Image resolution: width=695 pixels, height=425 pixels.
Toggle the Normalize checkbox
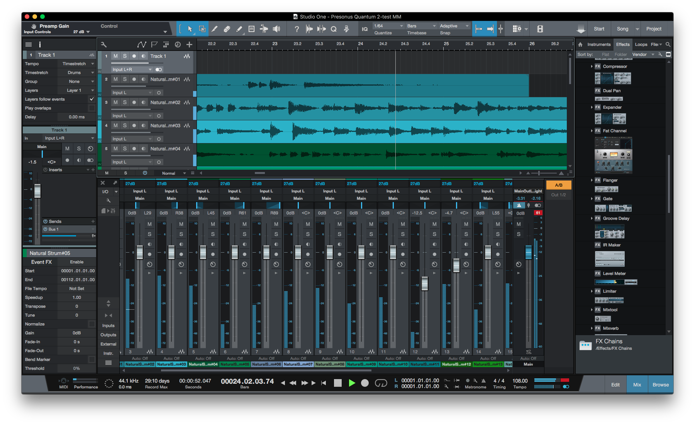[x=92, y=324]
